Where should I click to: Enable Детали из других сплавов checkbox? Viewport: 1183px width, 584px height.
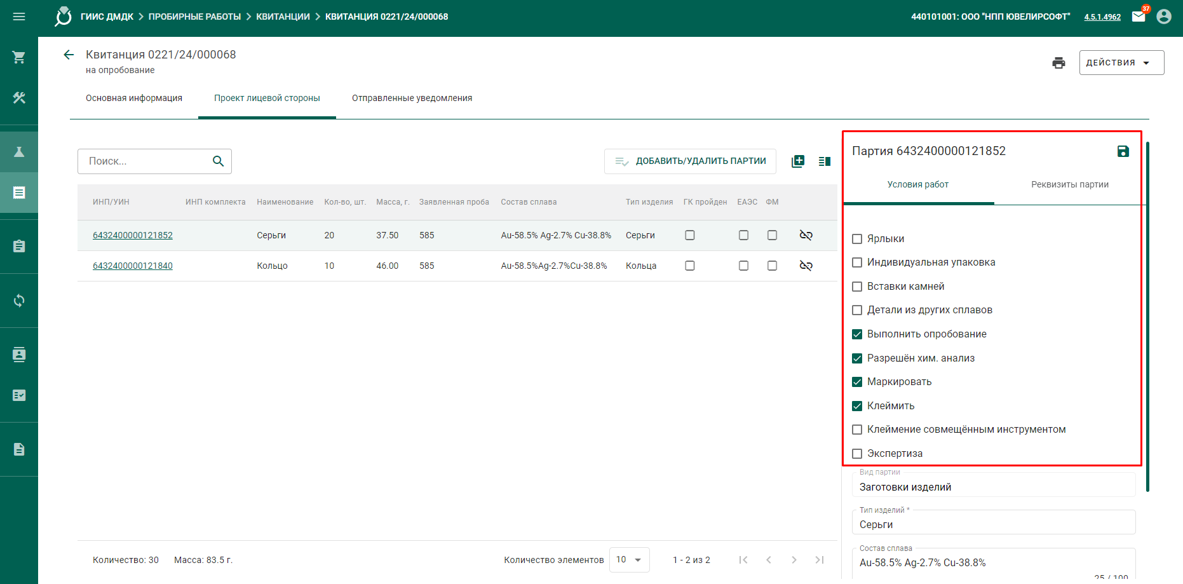pyautogui.click(x=857, y=310)
